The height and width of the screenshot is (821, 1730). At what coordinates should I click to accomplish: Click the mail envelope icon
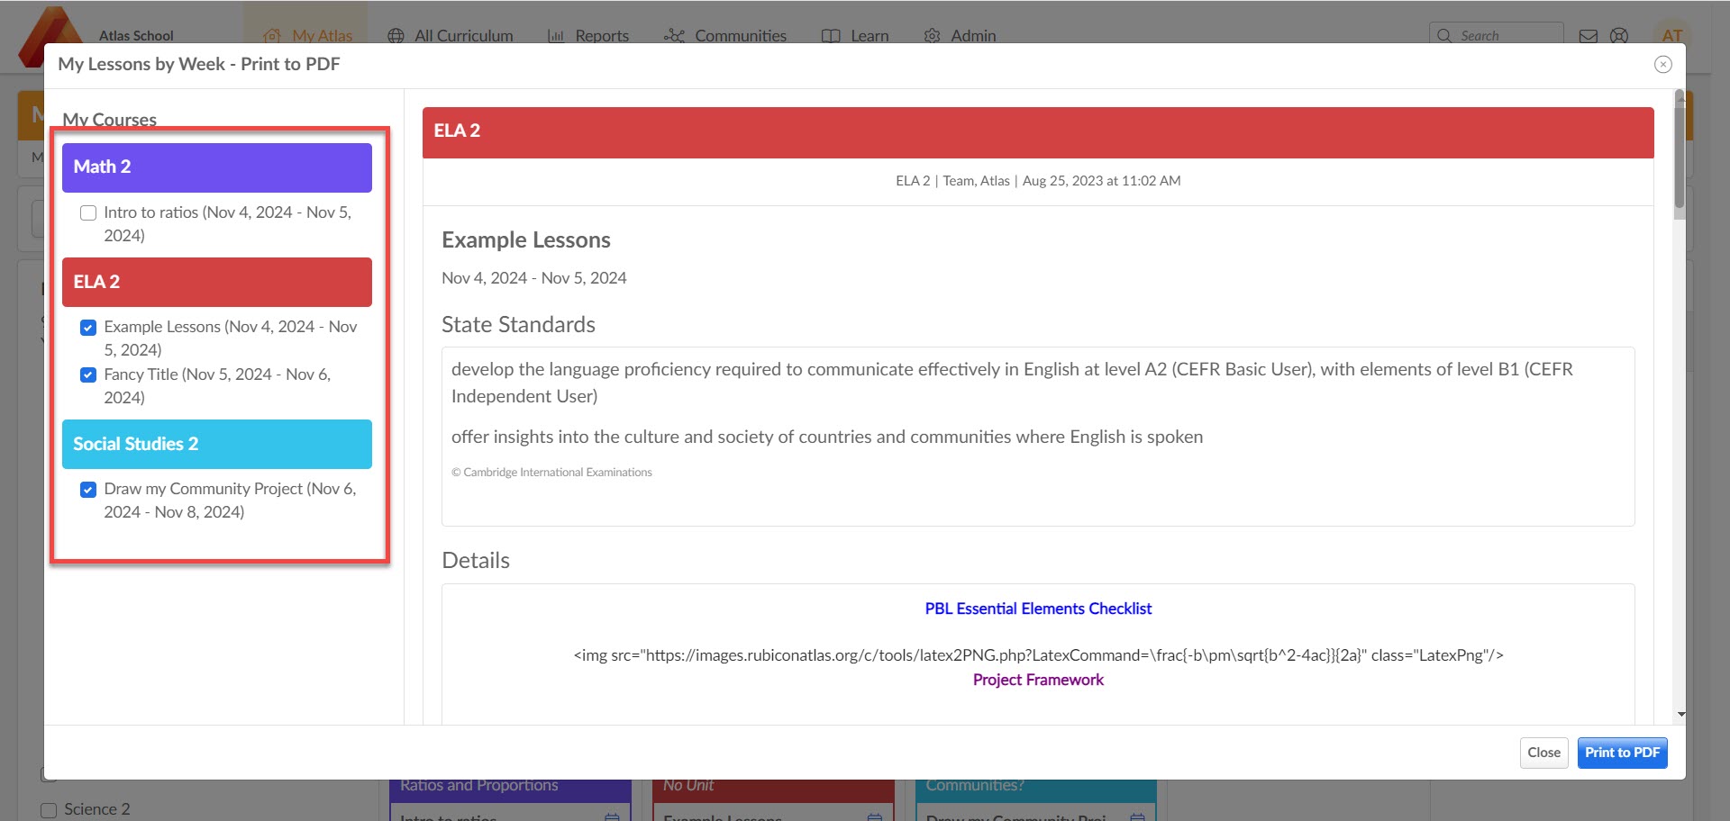(x=1589, y=36)
